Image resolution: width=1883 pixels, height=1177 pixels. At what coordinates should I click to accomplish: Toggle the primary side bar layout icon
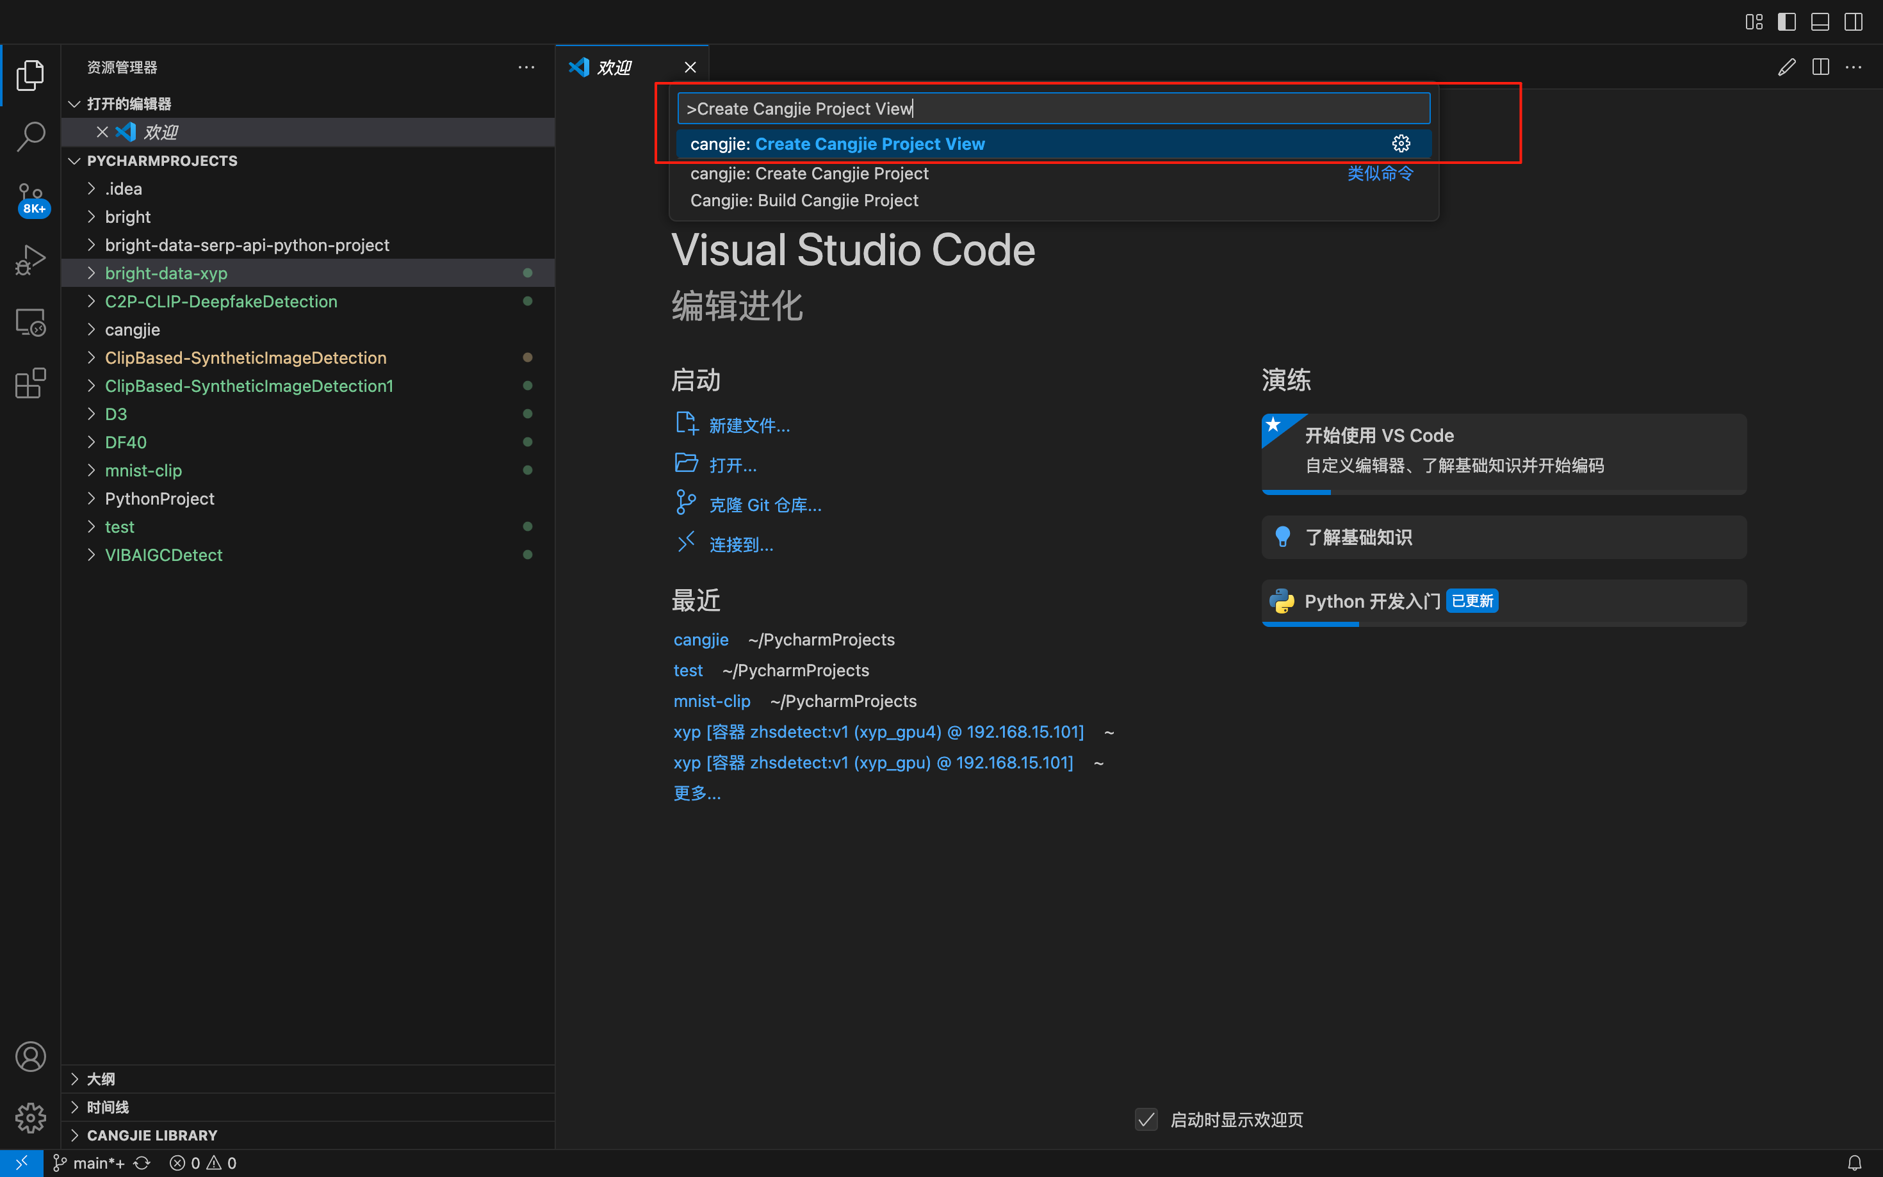tap(1786, 22)
